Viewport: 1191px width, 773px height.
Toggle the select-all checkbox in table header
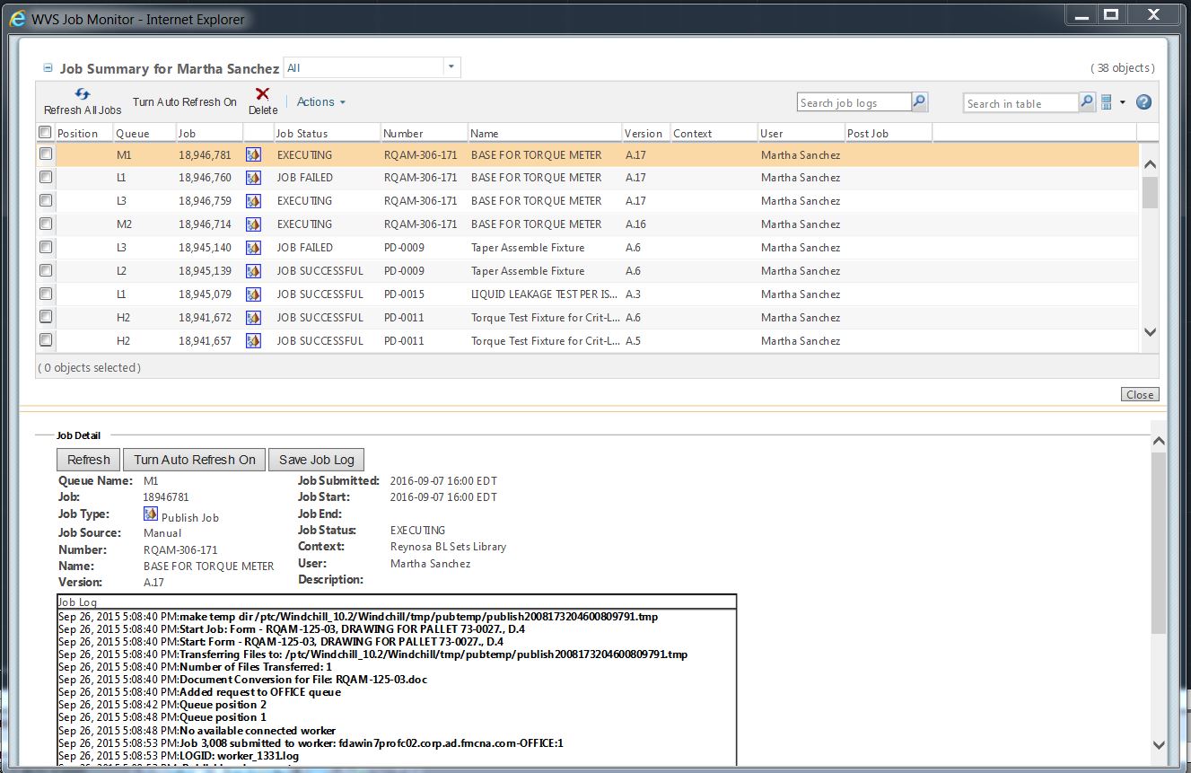tap(45, 133)
